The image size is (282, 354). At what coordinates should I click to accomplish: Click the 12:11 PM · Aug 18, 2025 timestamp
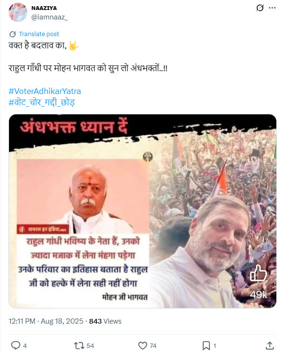coord(46,321)
